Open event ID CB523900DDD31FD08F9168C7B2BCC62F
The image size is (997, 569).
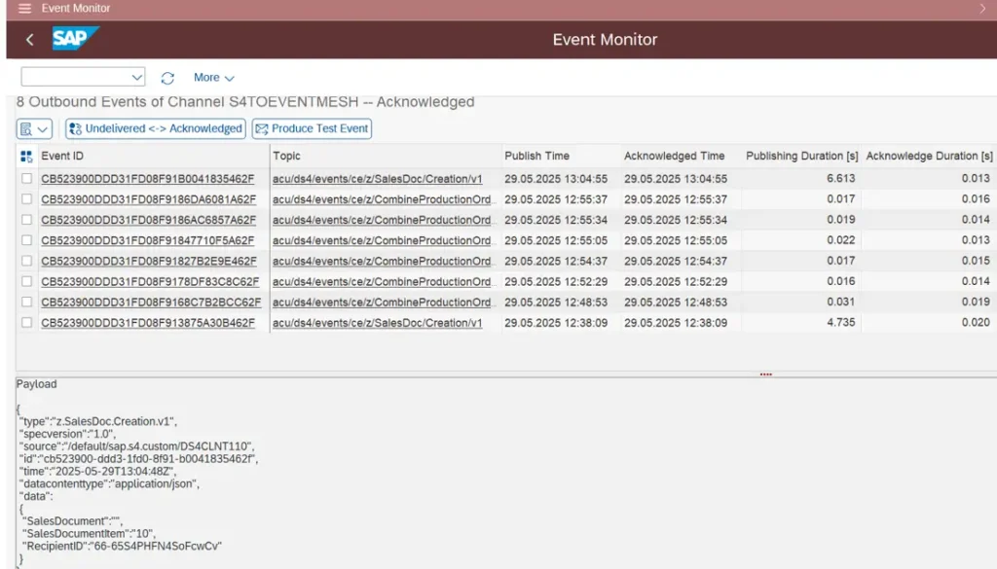(x=151, y=302)
